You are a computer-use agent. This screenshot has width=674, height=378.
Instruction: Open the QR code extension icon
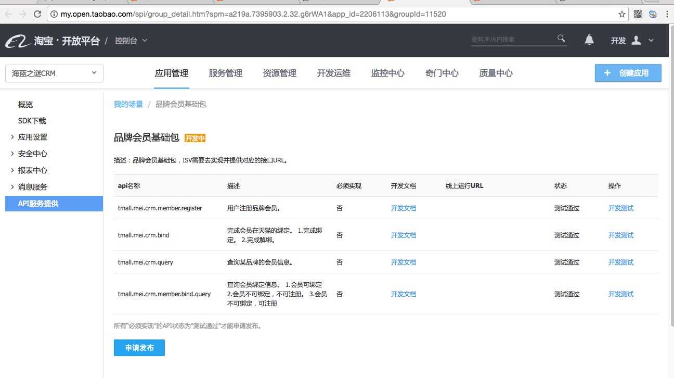pos(638,15)
